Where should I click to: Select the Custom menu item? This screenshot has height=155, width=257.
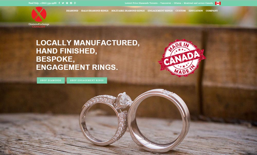click(181, 10)
